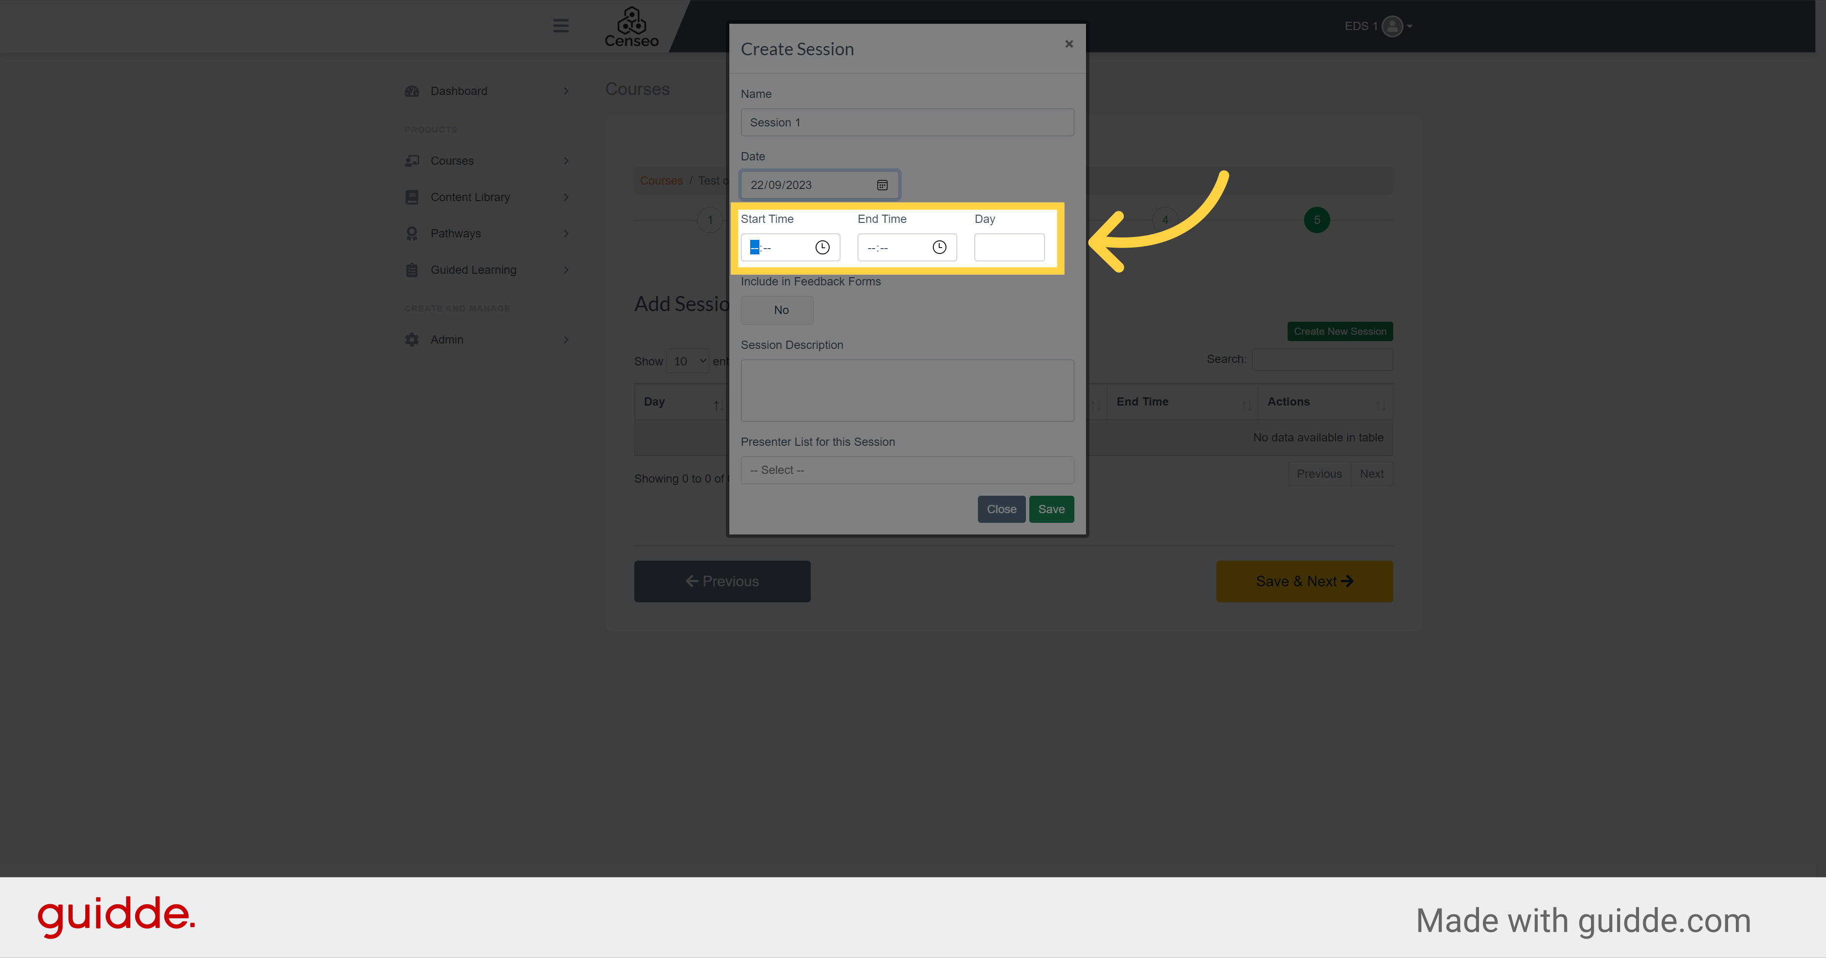Screen dimensions: 1826x958
Task: Expand the sidebar hamburger menu
Action: coord(560,25)
